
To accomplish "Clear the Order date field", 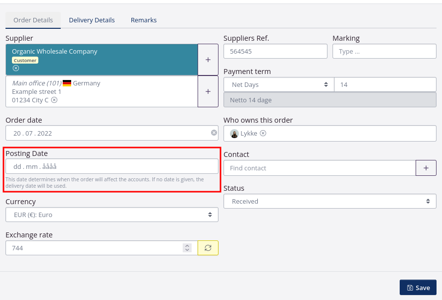I will tap(214, 133).
